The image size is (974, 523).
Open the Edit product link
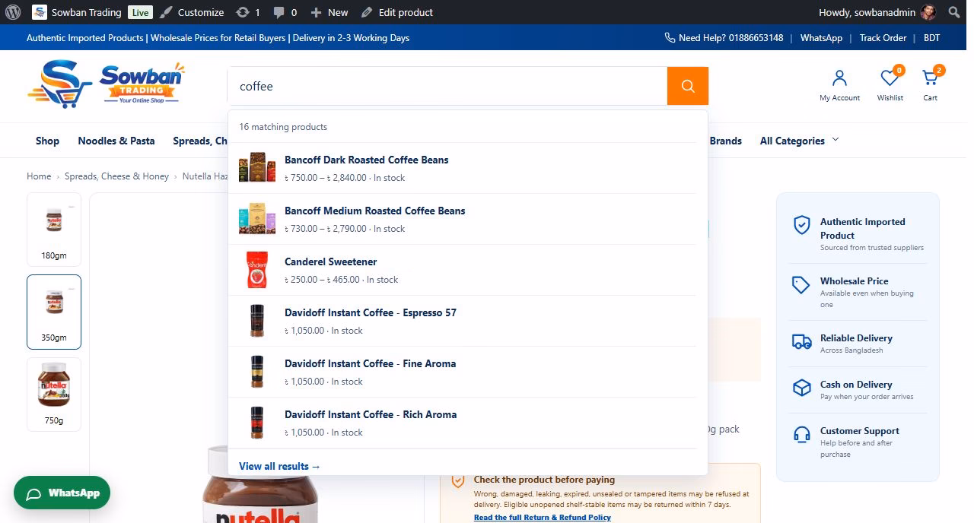[x=397, y=12]
